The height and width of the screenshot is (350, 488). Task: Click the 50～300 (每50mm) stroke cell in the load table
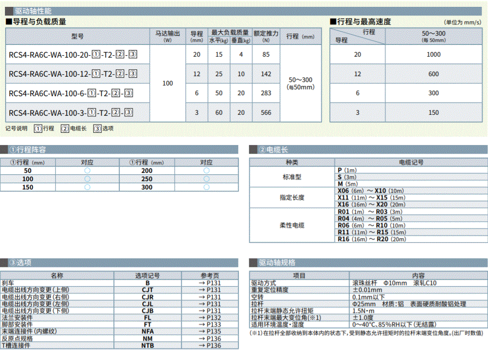(x=301, y=83)
